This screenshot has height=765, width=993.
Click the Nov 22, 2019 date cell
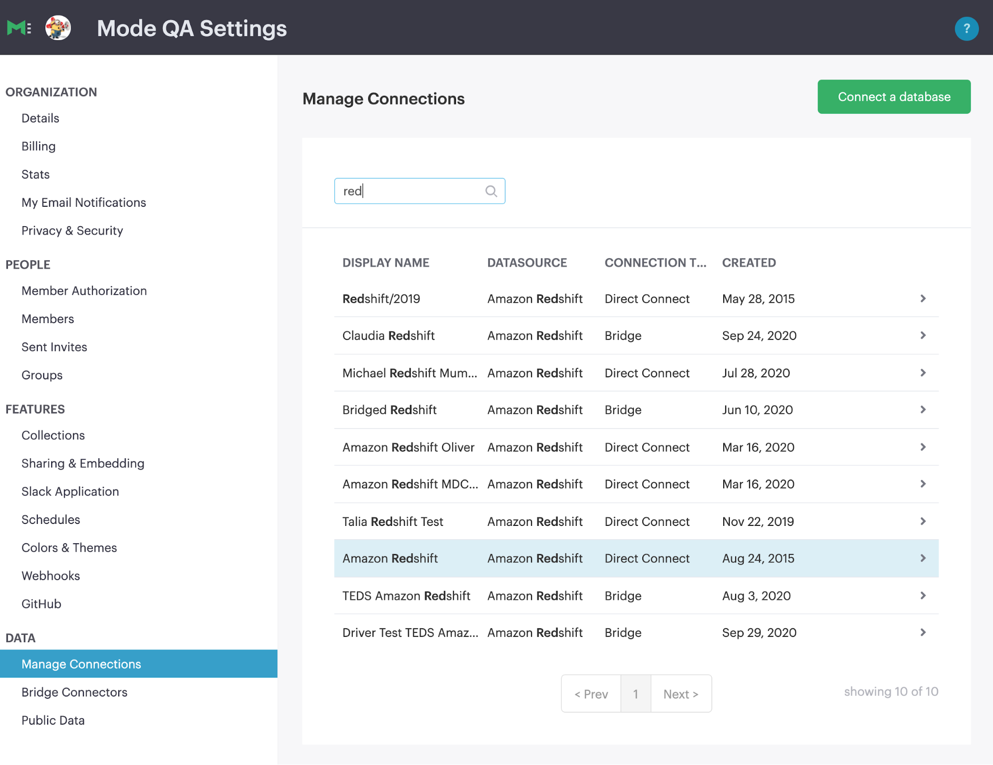758,521
